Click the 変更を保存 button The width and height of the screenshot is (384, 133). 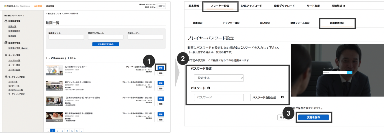point(314,117)
